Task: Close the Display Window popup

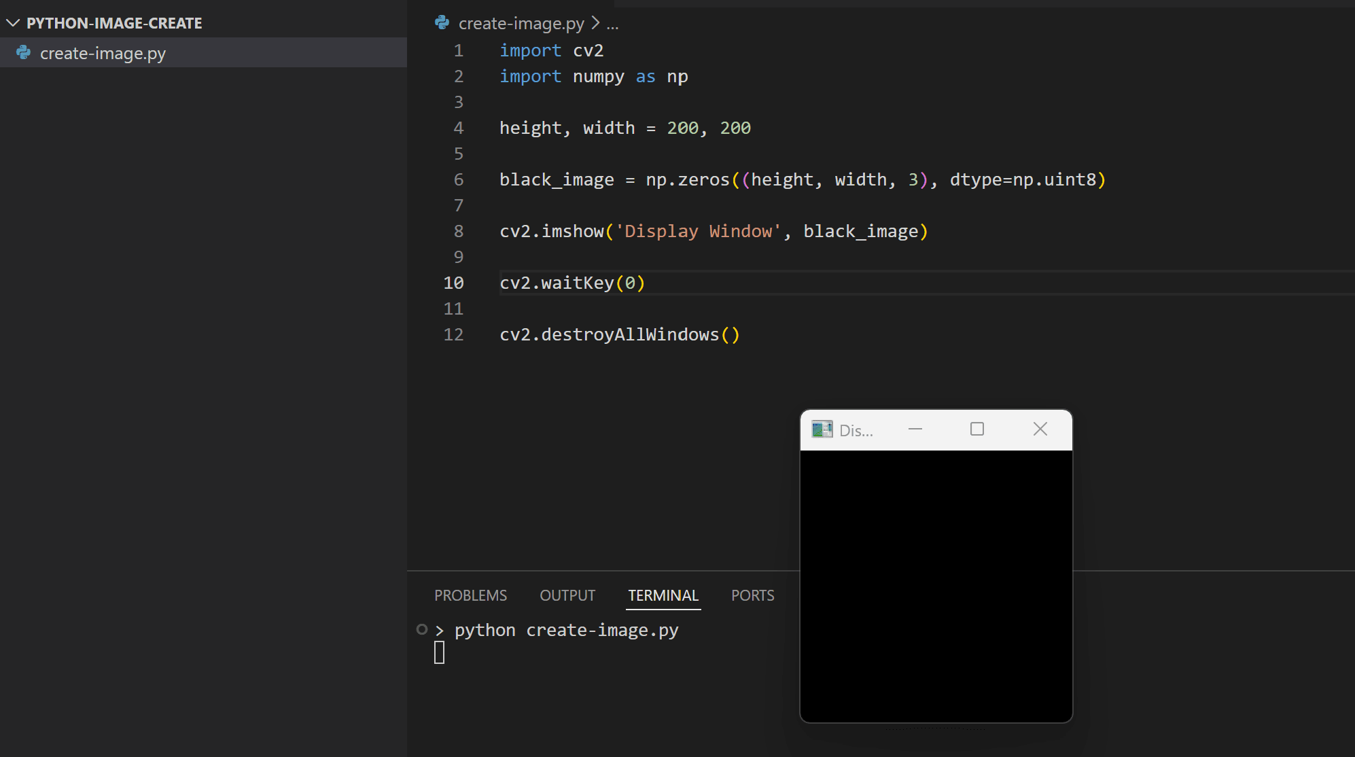Action: 1040,429
